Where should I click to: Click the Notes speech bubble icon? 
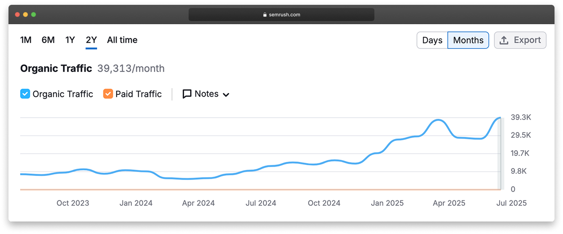click(x=187, y=94)
